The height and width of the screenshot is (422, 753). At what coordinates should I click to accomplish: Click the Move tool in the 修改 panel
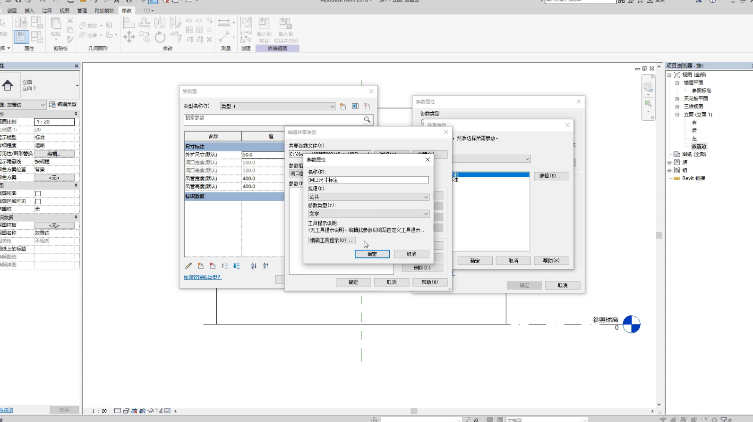click(129, 37)
